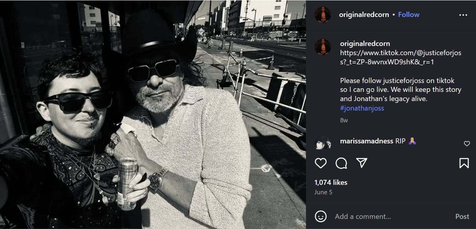Open the three-dot more options menu

pos(463,15)
